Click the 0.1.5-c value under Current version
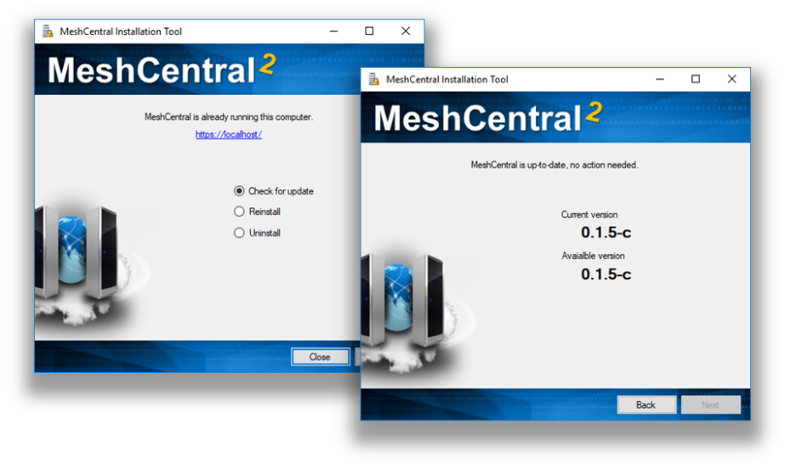This screenshot has height=468, width=785. (606, 233)
